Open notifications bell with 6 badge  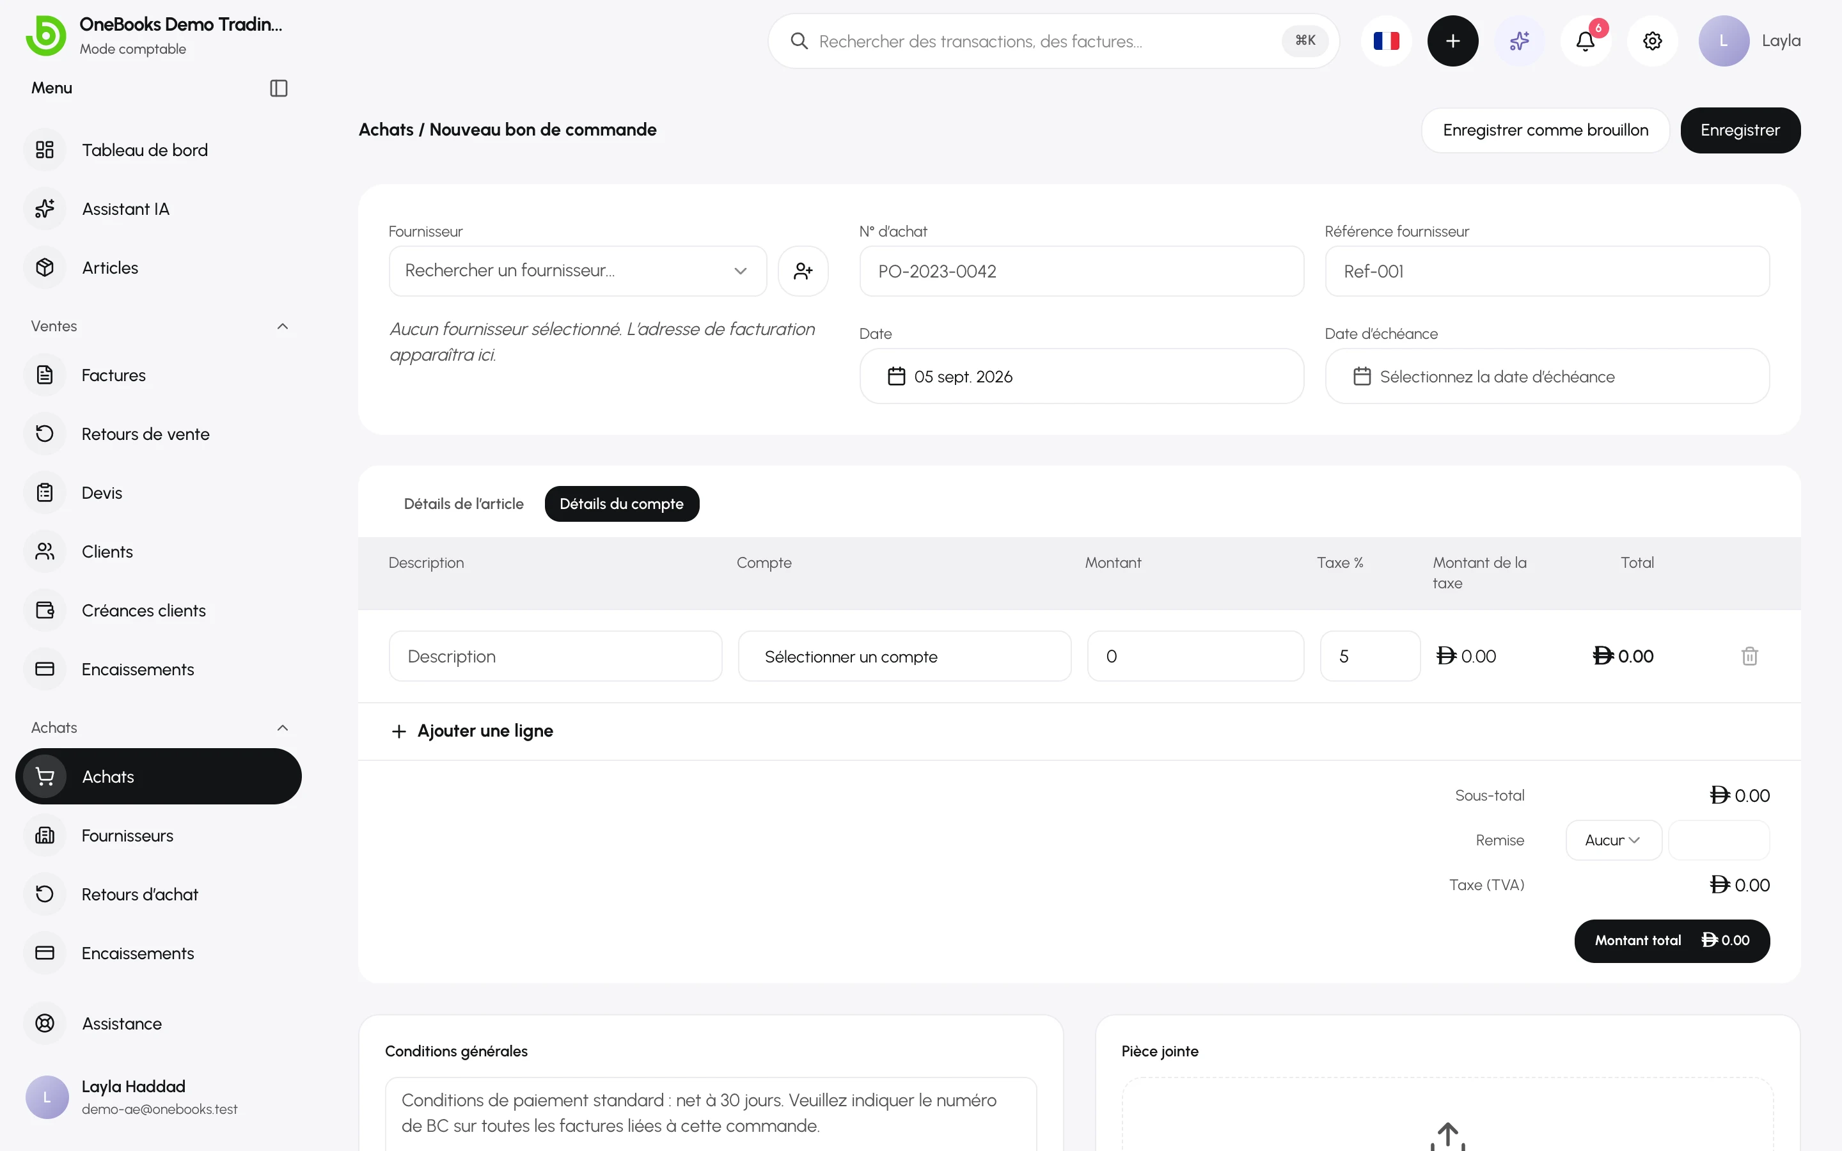click(x=1586, y=41)
